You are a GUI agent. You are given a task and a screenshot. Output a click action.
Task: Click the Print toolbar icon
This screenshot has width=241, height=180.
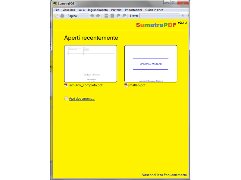point(62,16)
